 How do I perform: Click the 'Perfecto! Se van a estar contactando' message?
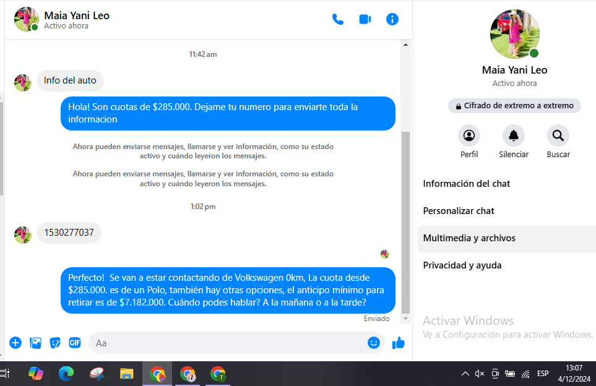[228, 290]
